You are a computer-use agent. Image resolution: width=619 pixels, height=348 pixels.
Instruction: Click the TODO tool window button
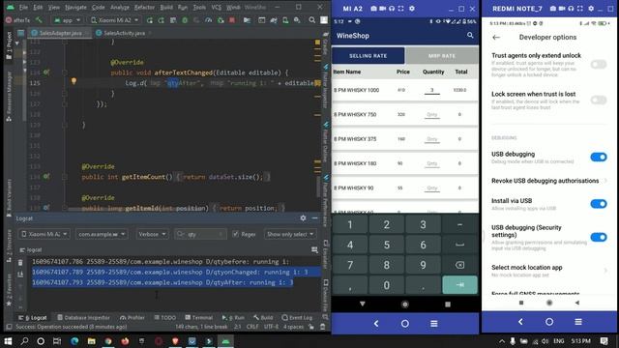pyautogui.click(x=165, y=318)
